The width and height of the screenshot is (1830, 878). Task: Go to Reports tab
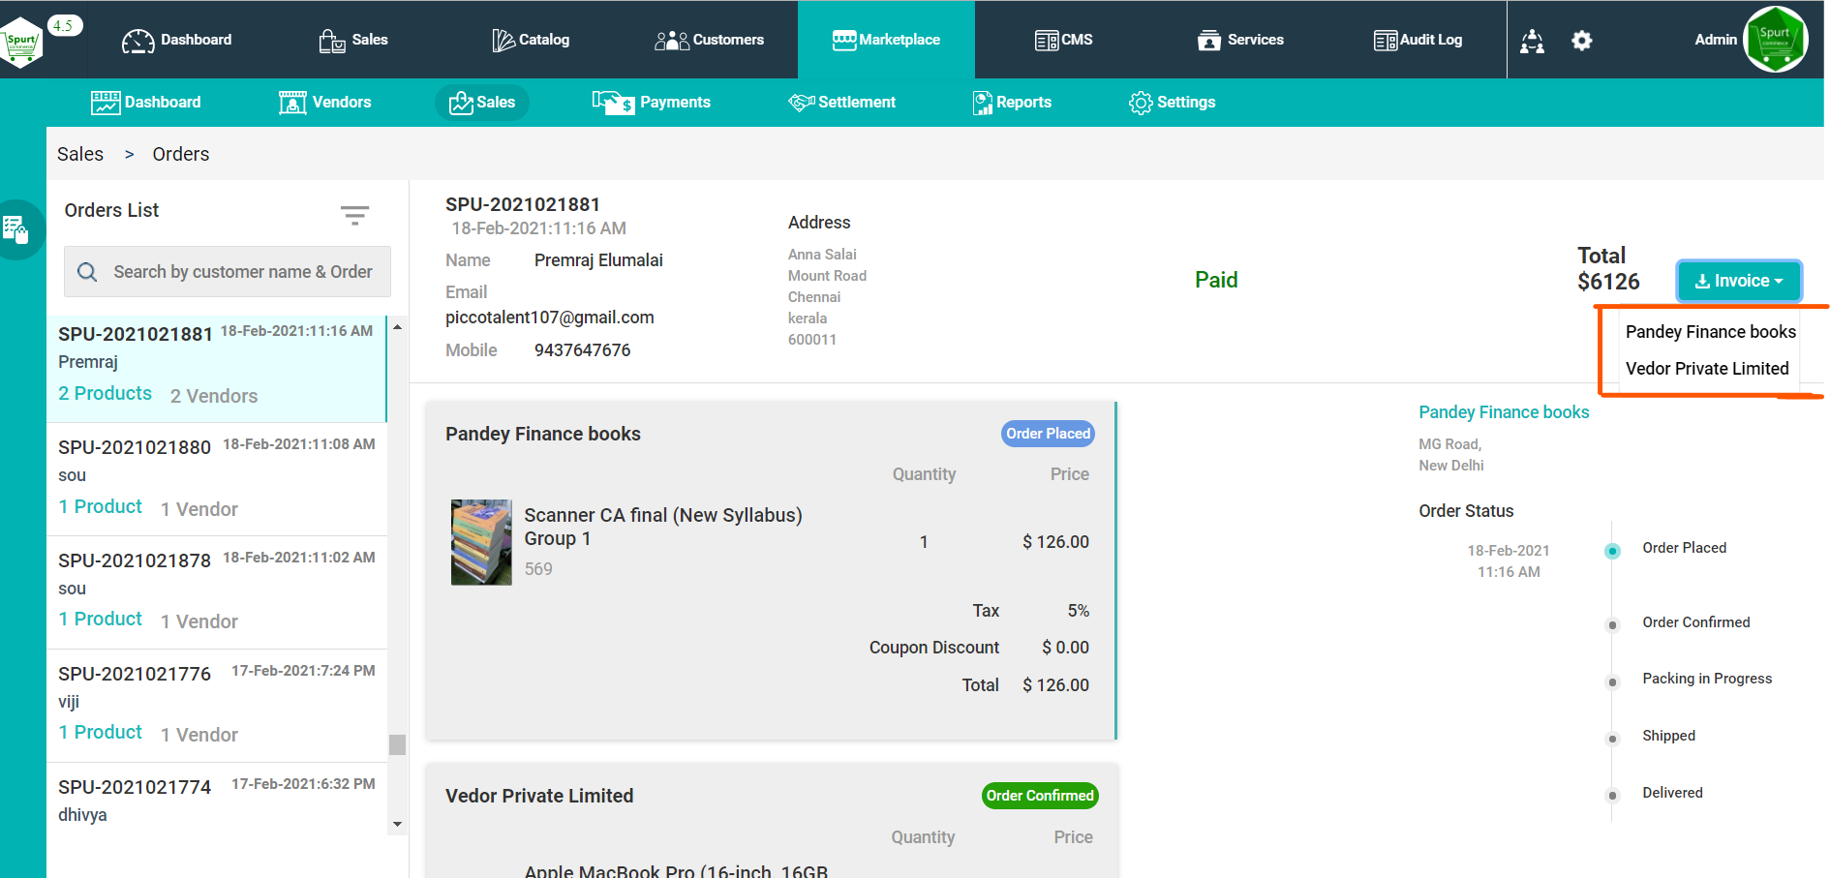(x=1012, y=103)
